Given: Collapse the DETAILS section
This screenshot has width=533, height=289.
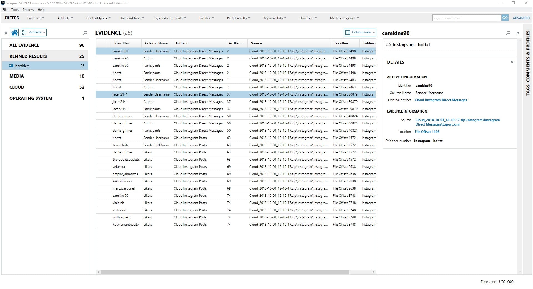Looking at the screenshot, I should point(512,62).
